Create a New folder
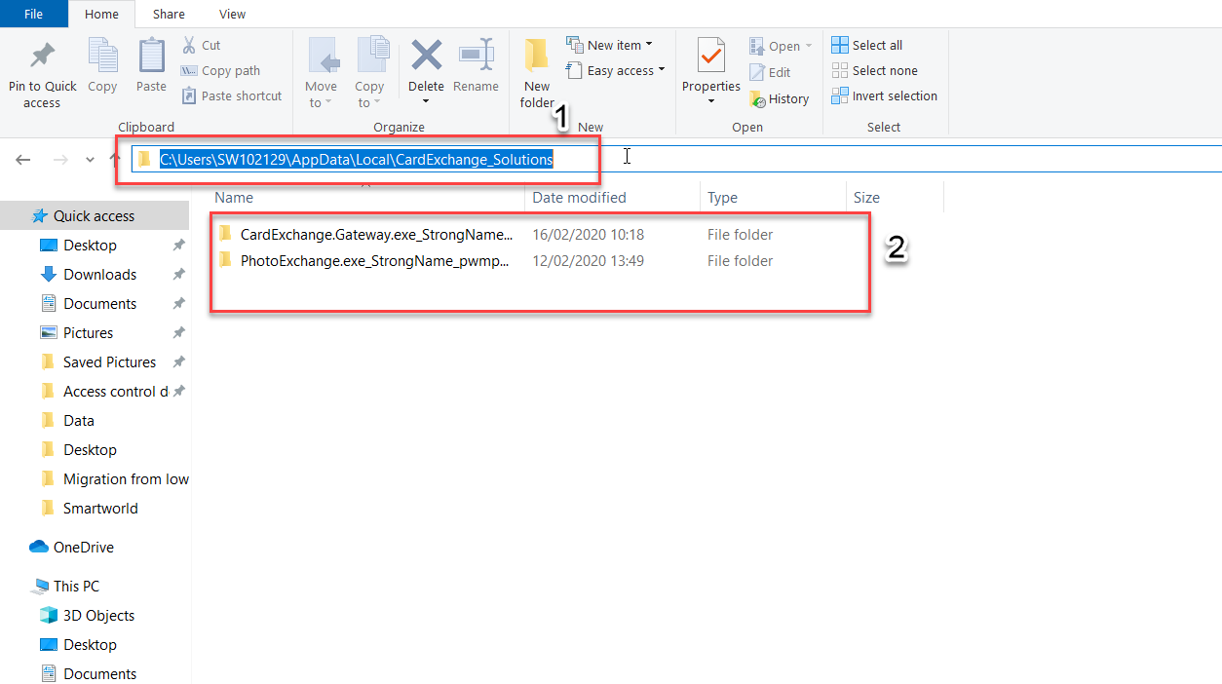This screenshot has height=684, width=1222. pyautogui.click(x=537, y=72)
